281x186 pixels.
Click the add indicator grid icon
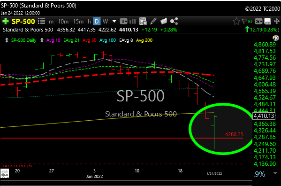(x=143, y=21)
